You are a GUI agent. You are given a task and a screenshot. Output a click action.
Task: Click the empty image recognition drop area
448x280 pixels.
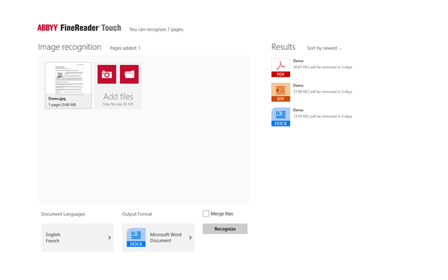click(x=143, y=157)
